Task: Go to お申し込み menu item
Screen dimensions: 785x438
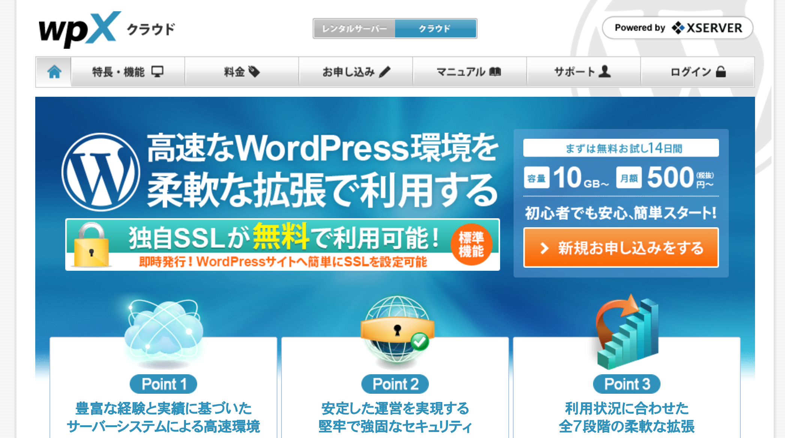Action: (356, 72)
